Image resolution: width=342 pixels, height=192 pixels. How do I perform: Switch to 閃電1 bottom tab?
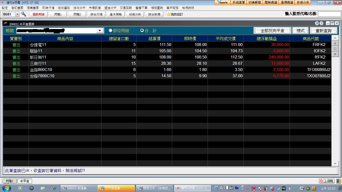[x=10, y=181]
